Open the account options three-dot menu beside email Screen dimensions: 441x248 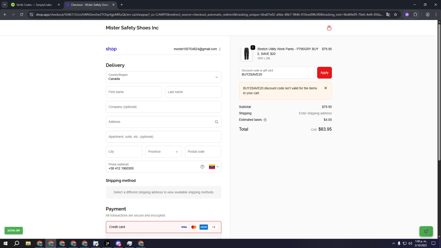click(x=220, y=49)
